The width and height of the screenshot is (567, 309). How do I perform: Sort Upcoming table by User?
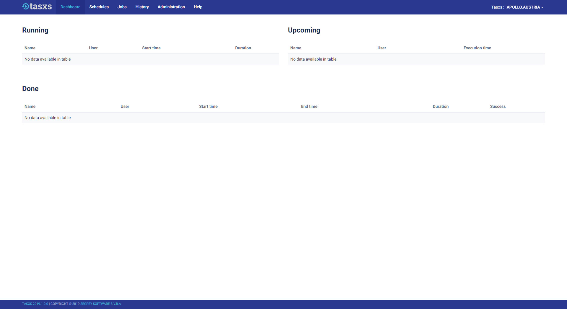coord(382,48)
